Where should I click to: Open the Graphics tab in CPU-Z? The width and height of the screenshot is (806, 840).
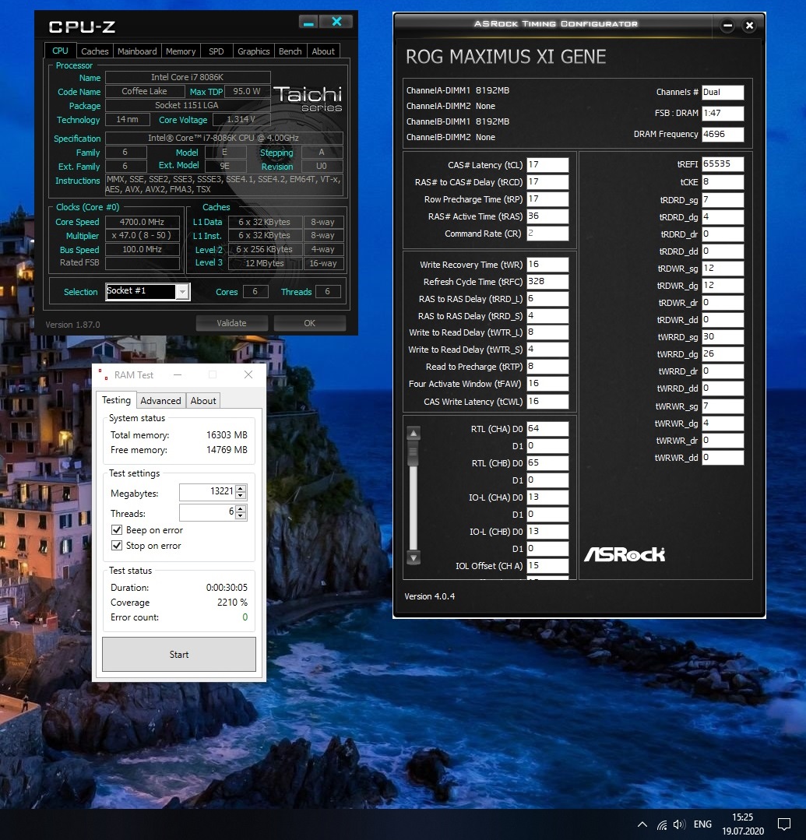[x=254, y=51]
